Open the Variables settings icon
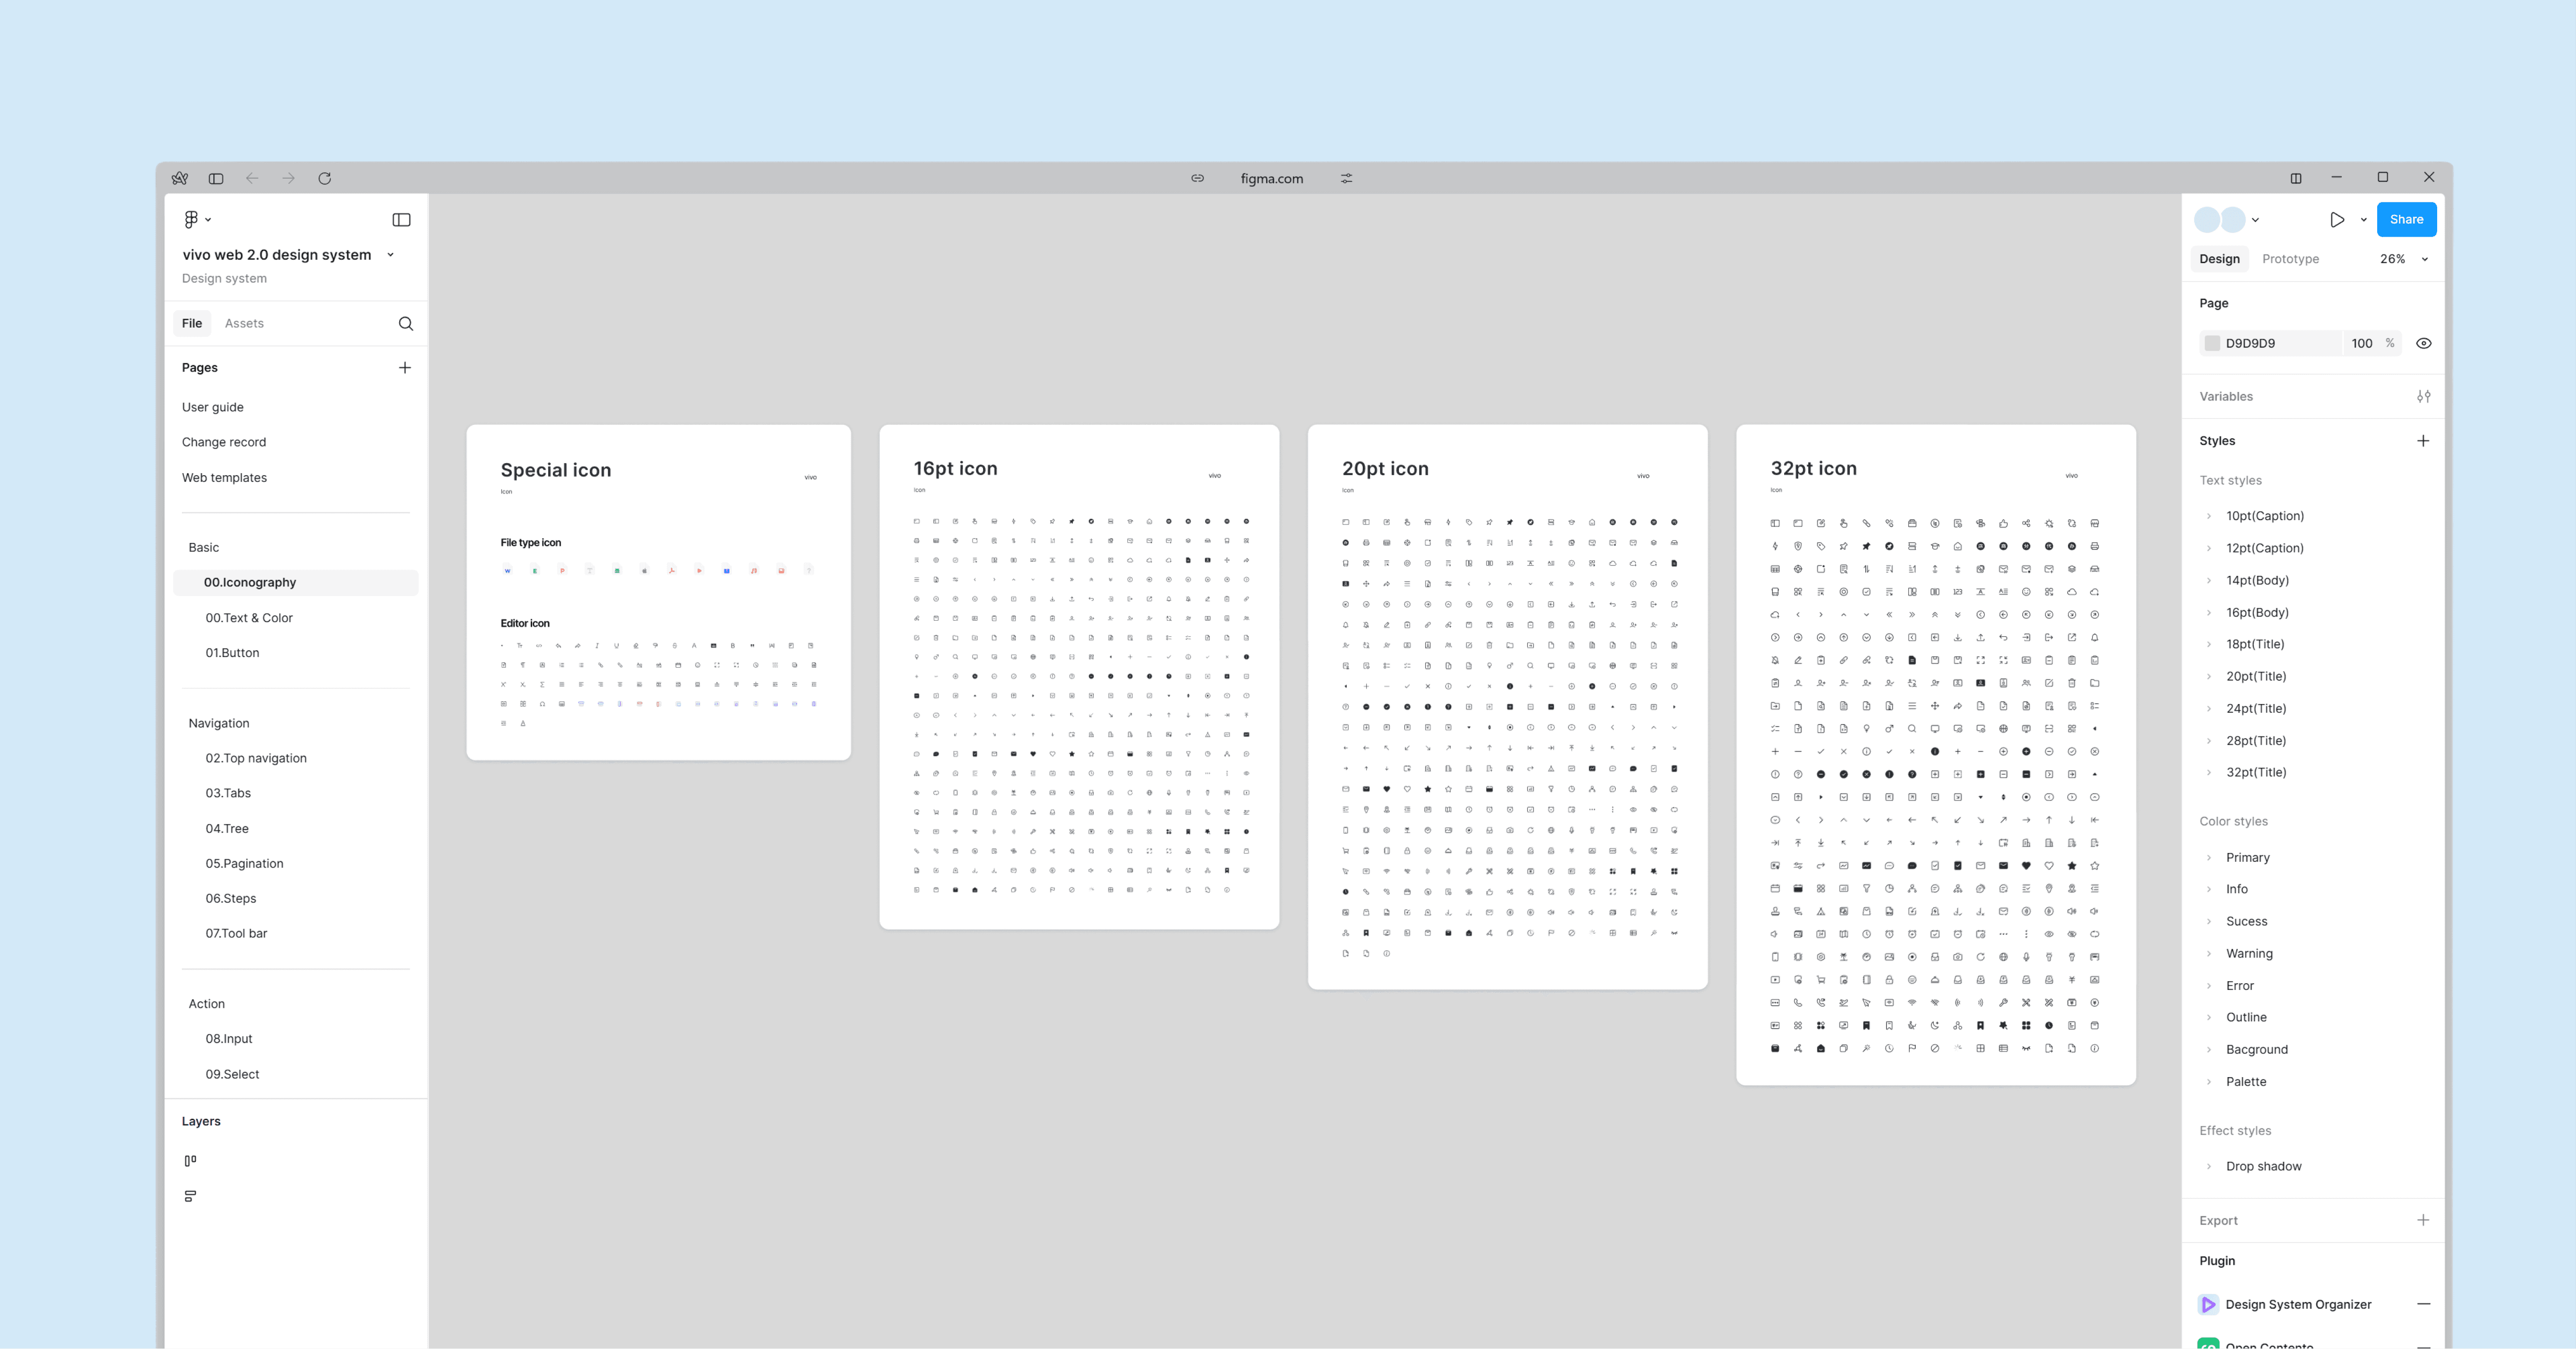 [x=2423, y=396]
